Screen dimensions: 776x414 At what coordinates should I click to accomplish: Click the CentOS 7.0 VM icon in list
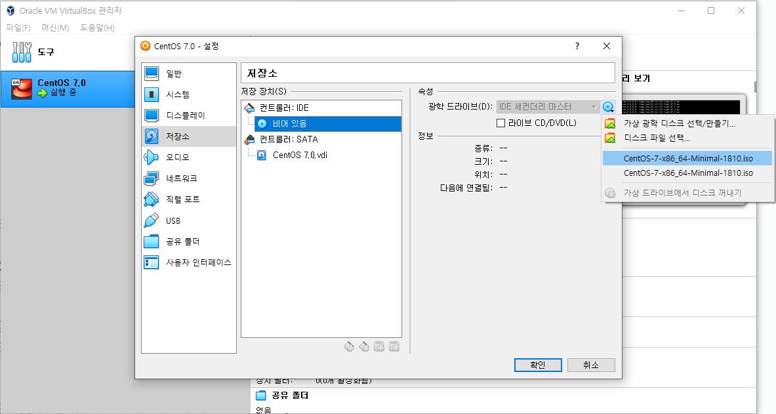[x=21, y=89]
